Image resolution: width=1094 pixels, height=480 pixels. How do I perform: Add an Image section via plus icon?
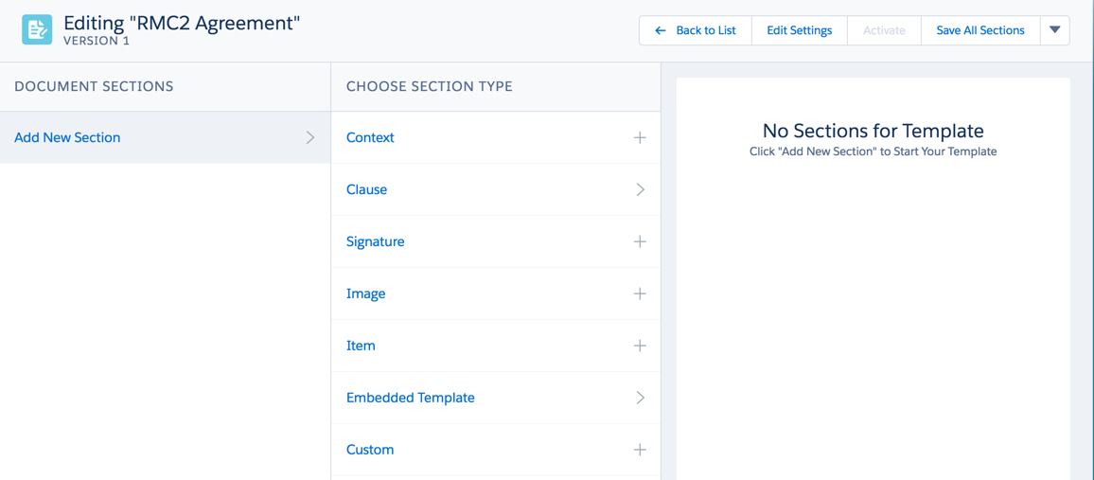(640, 293)
